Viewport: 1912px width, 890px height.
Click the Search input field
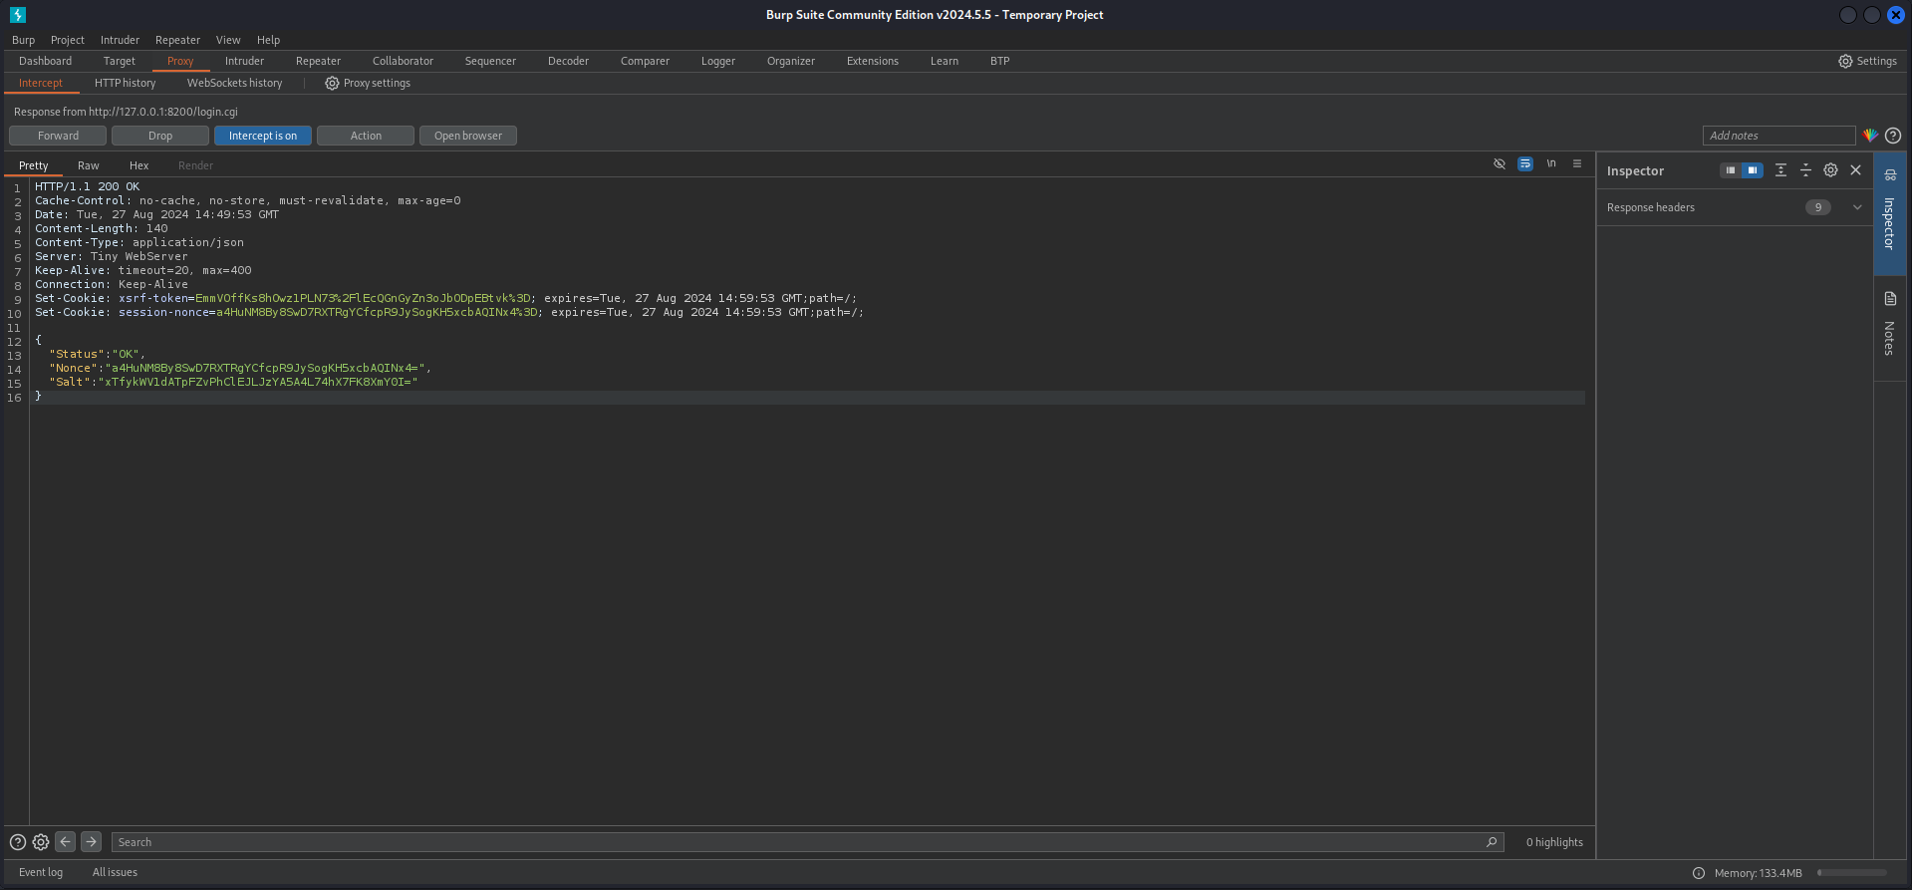[797, 842]
